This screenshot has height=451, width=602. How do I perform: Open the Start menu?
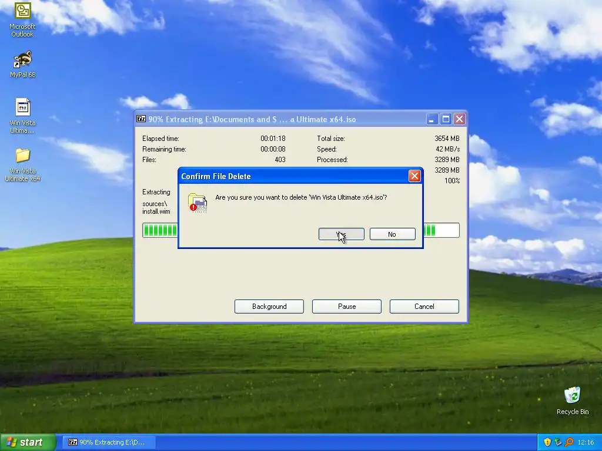(28, 442)
